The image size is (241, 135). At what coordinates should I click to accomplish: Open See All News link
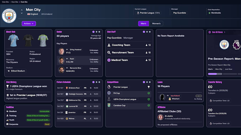coord(219,32)
